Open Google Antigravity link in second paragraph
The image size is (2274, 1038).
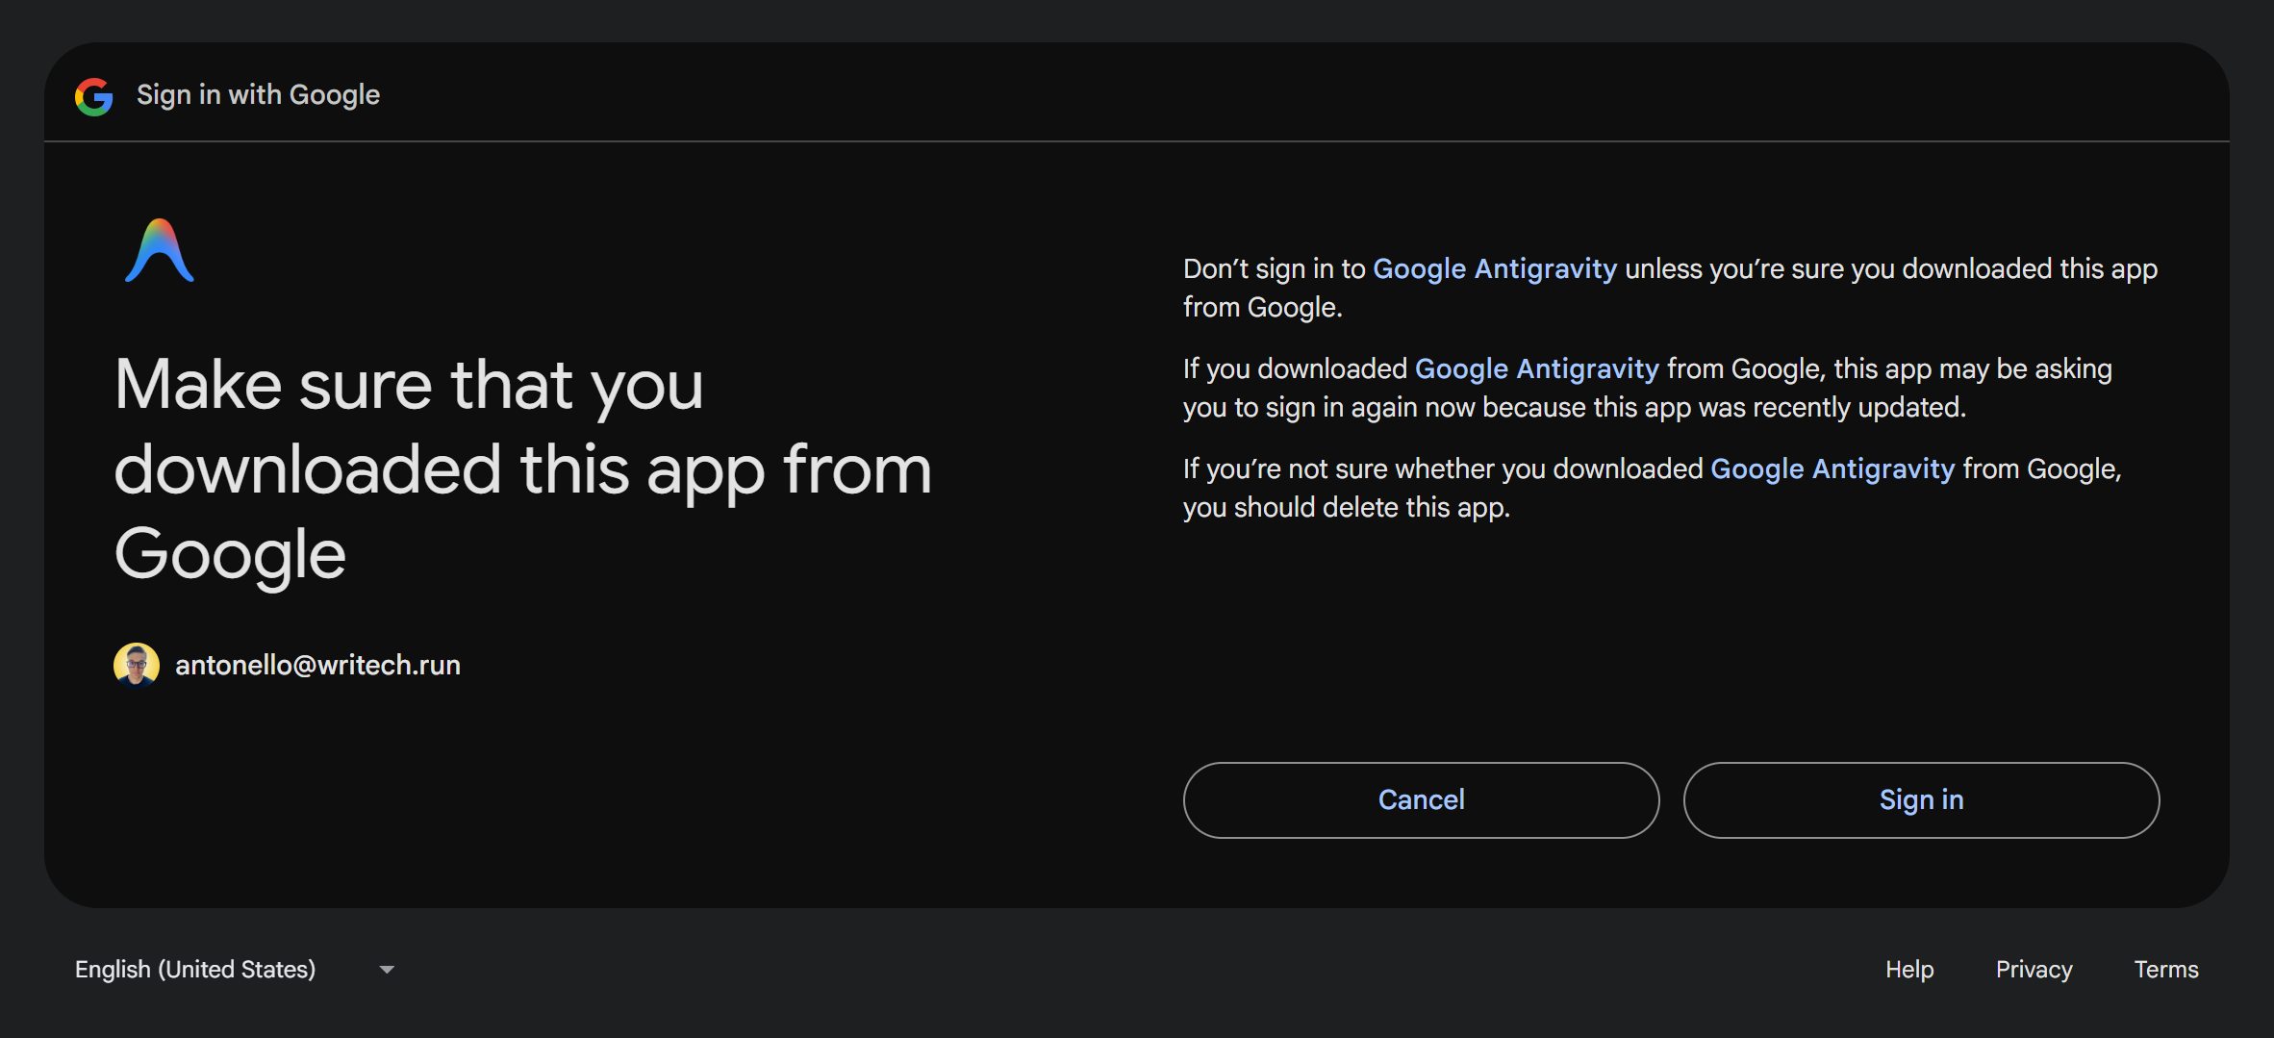point(1537,368)
